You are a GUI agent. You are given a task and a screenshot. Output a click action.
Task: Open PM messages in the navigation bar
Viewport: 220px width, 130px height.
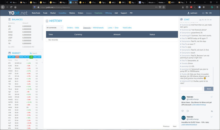(x=131, y=13)
